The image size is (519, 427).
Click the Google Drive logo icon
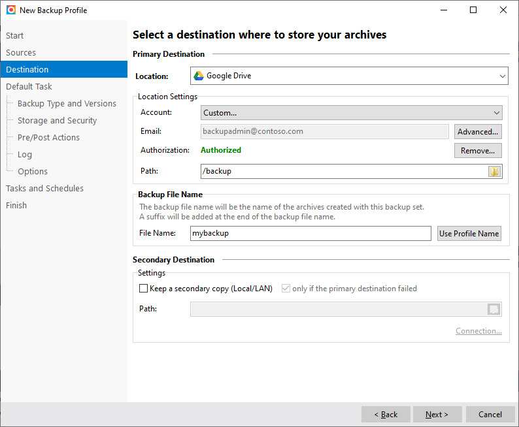click(199, 76)
